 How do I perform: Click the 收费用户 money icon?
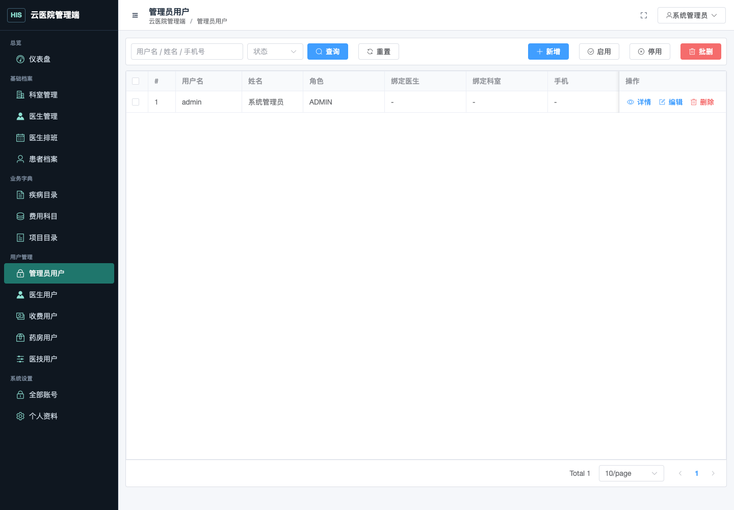(x=20, y=316)
